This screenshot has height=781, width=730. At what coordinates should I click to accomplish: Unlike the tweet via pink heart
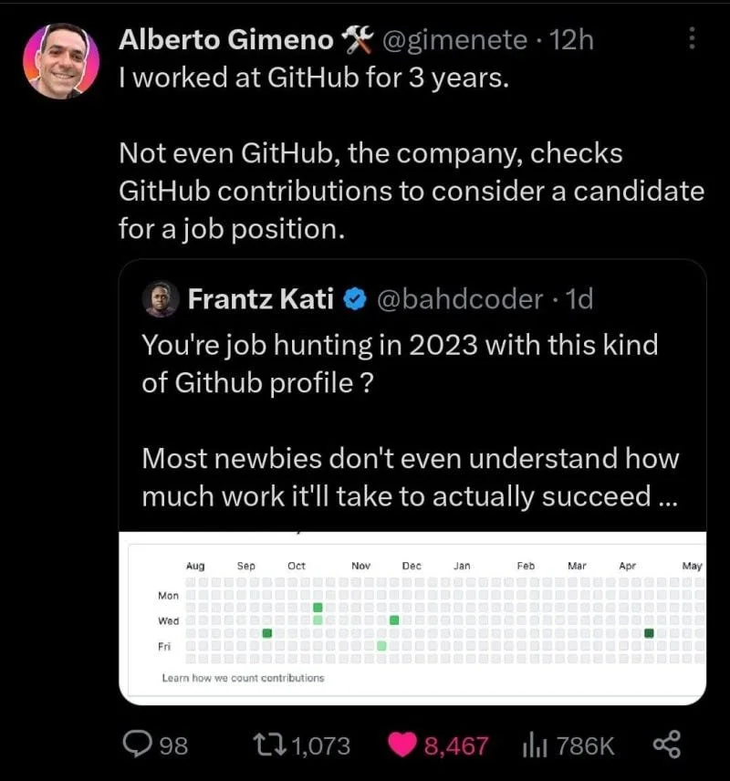(402, 745)
